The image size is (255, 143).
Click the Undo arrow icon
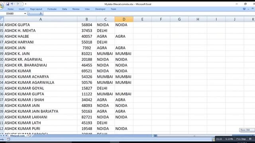[x=12, y=4]
